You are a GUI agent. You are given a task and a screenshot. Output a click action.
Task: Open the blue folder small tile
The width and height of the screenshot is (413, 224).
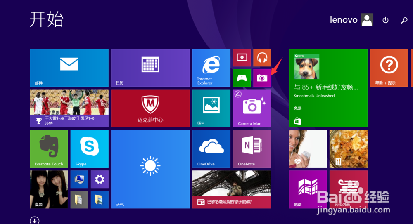100,200
